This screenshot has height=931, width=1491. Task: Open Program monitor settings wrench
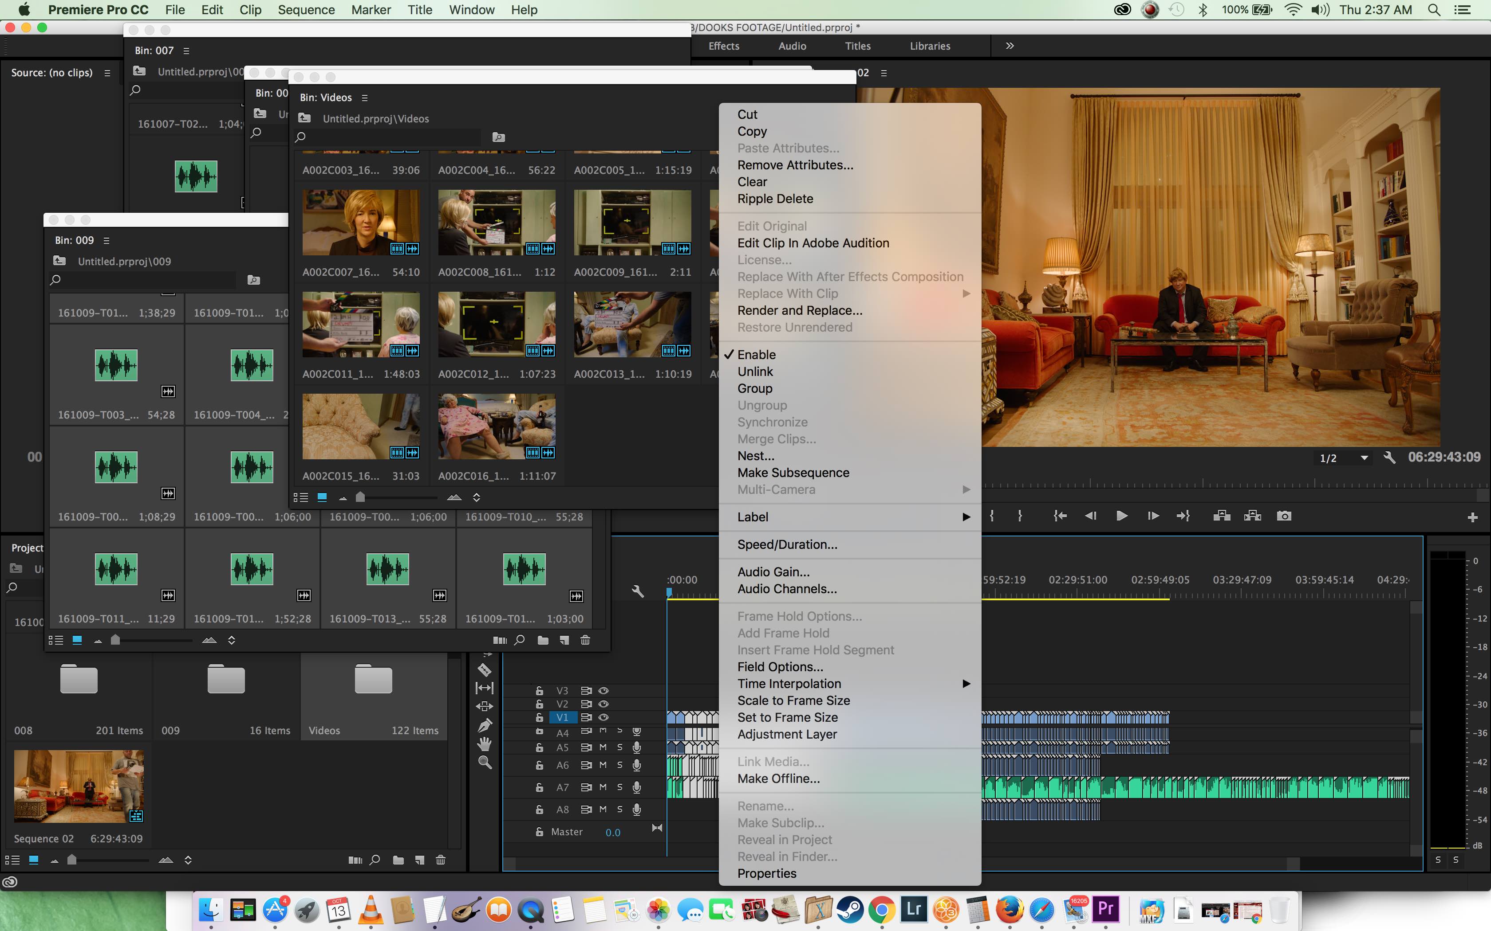pyautogui.click(x=1389, y=458)
